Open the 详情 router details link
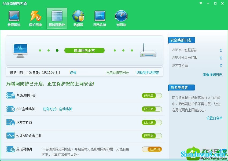 point(73,72)
